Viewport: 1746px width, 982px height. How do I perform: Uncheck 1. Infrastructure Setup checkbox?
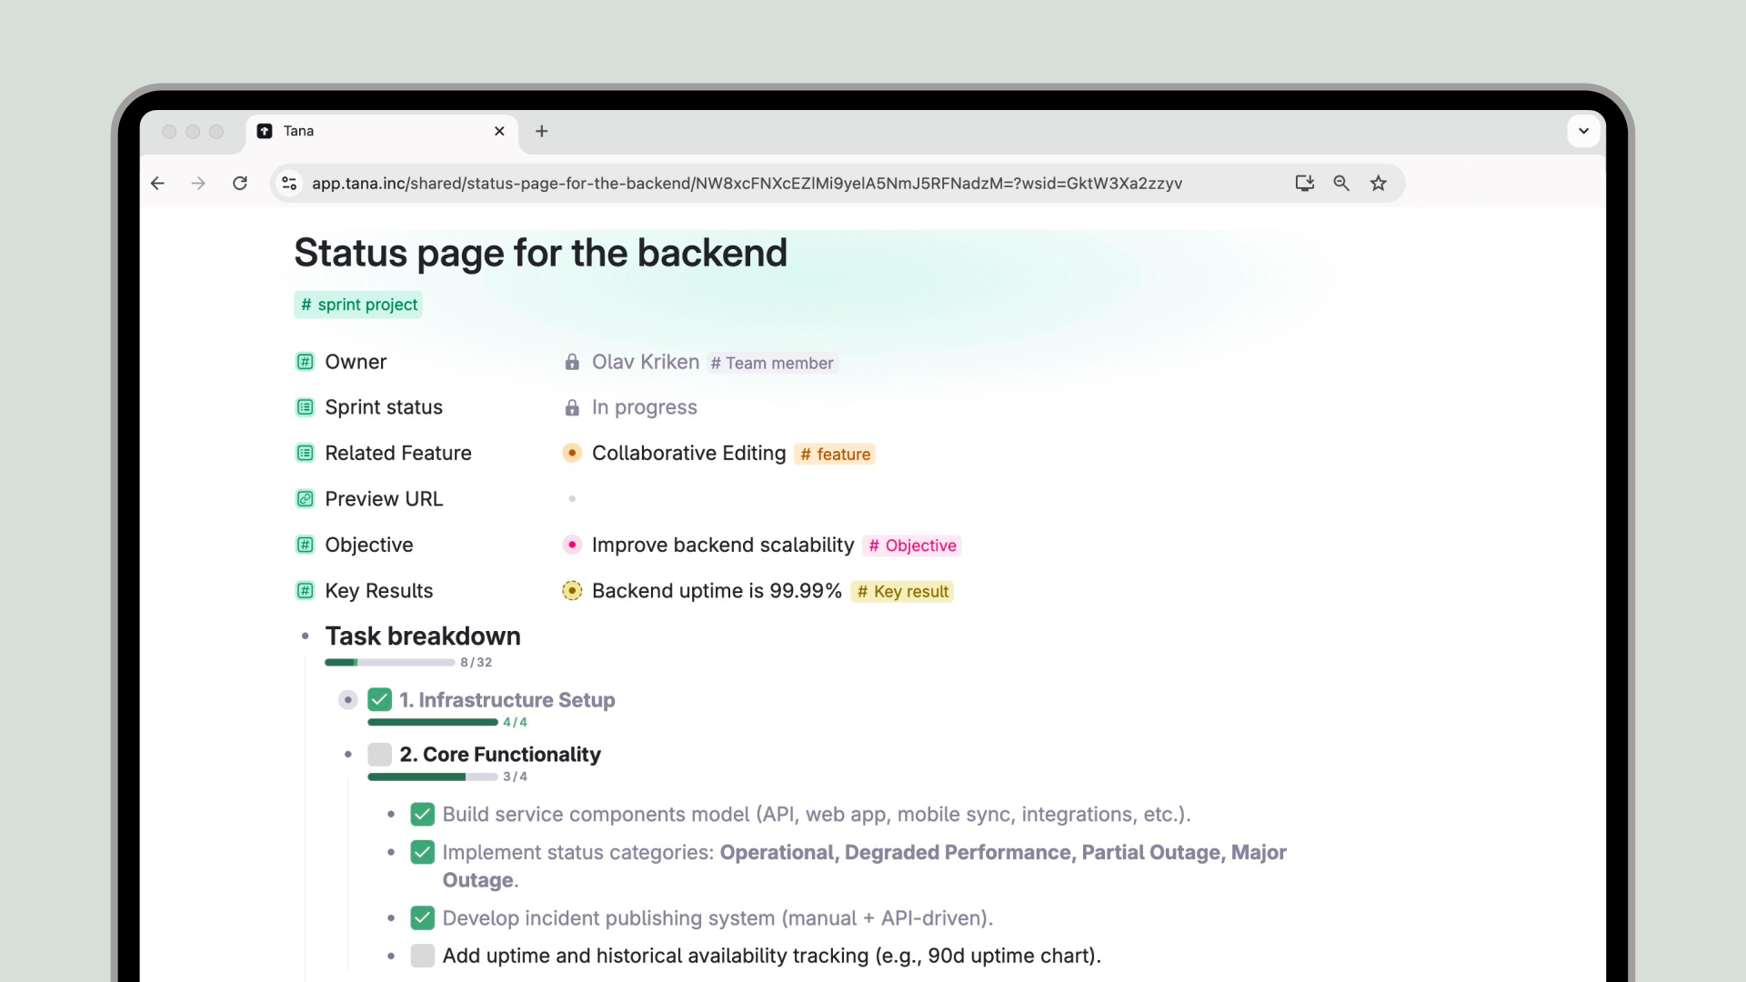[380, 700]
